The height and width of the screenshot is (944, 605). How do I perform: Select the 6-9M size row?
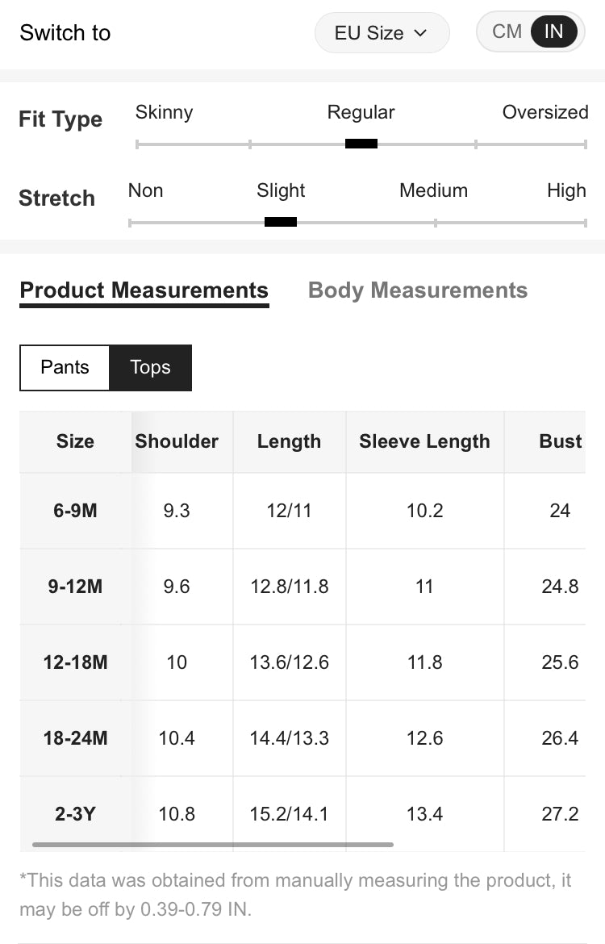[x=75, y=511]
